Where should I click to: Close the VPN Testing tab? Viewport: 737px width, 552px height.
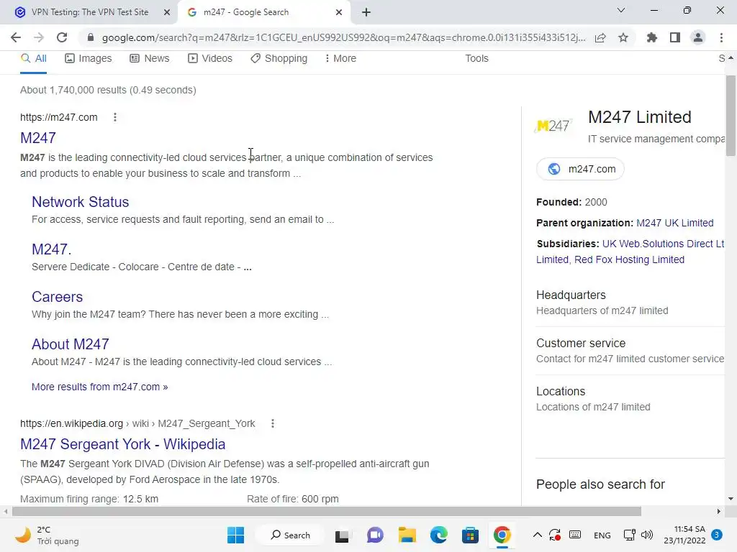click(x=167, y=12)
